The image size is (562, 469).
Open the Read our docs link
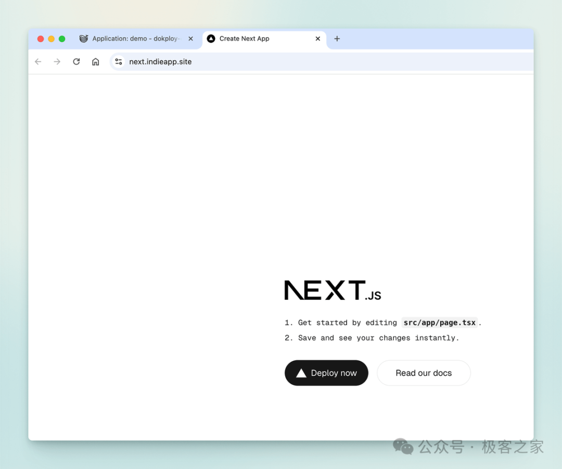(x=424, y=373)
